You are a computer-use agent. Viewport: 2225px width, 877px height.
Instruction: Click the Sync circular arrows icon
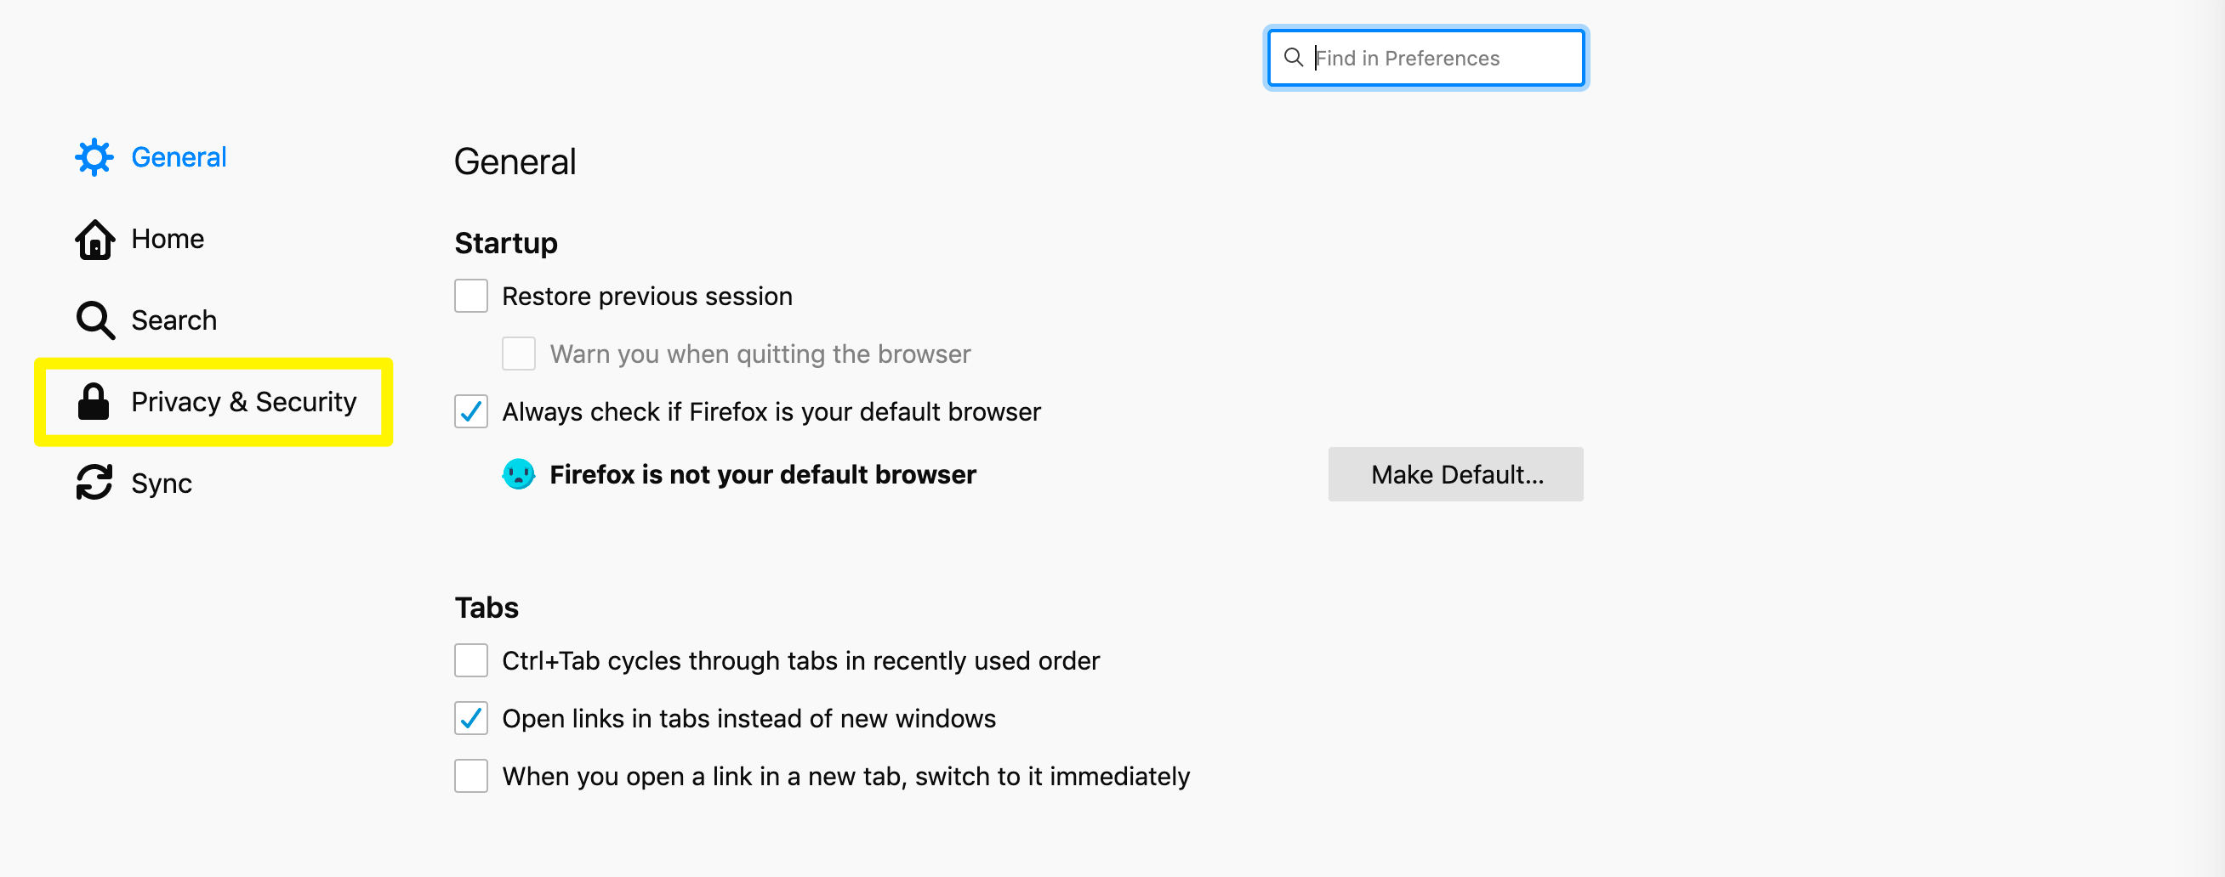click(94, 483)
